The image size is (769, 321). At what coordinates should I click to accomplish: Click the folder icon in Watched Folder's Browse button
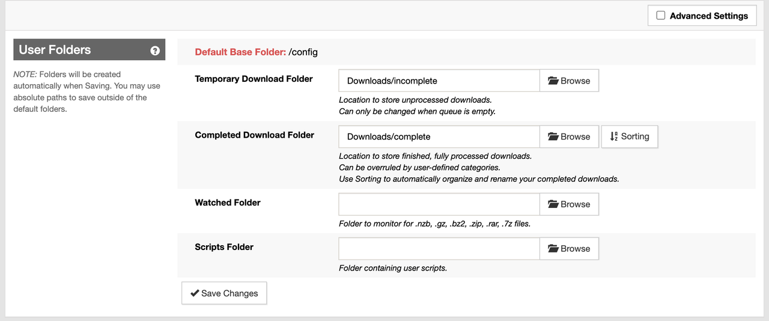553,204
